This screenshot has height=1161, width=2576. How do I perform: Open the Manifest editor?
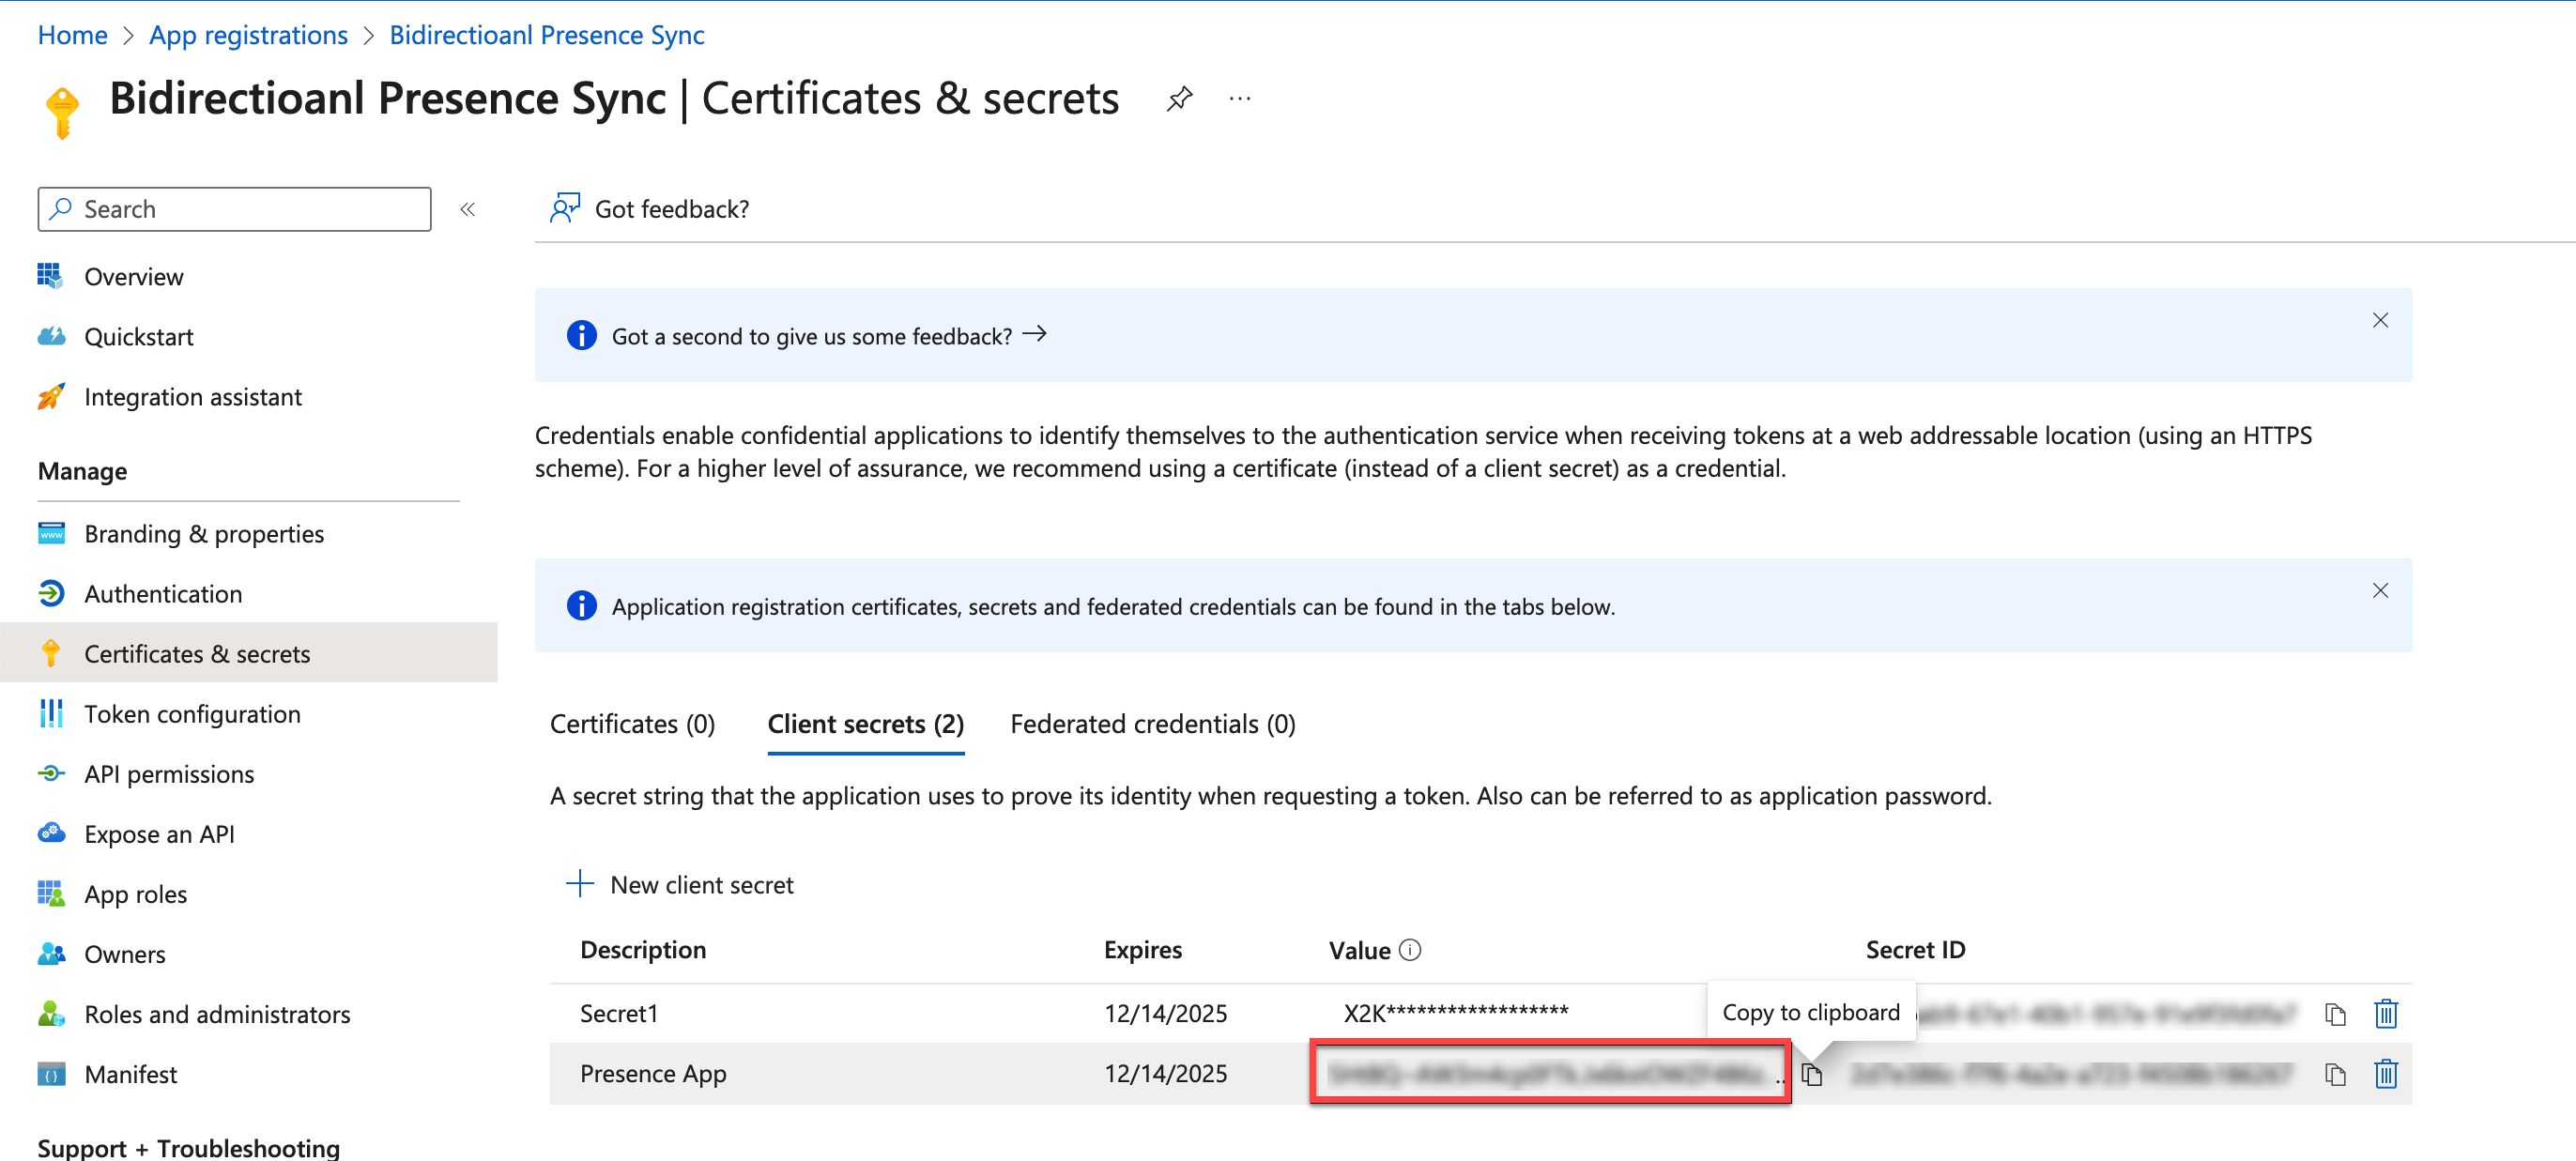(x=130, y=1074)
